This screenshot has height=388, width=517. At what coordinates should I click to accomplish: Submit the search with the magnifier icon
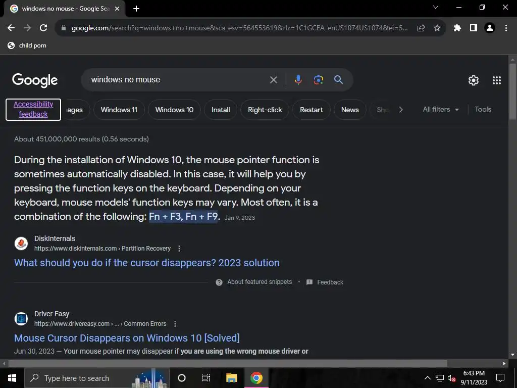pos(339,79)
